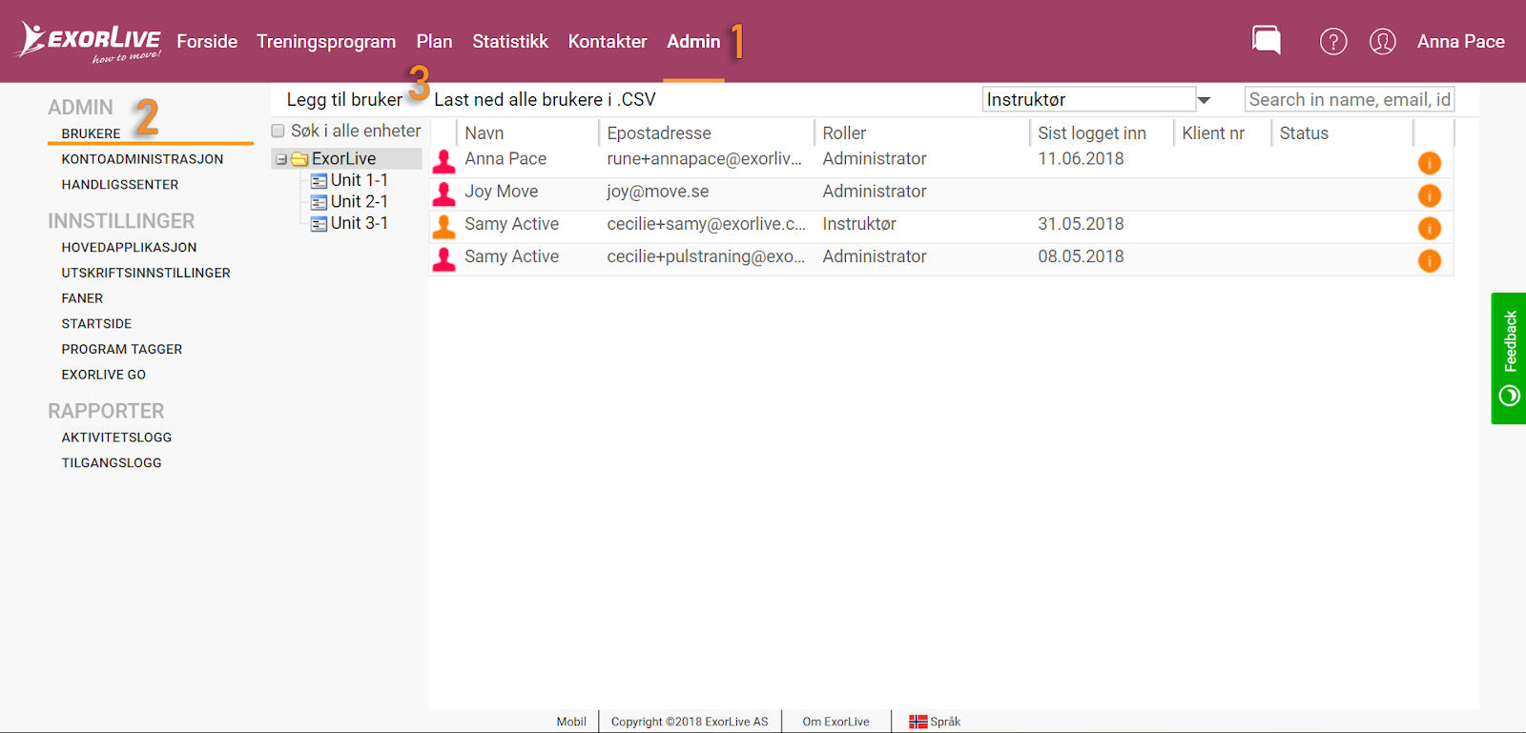Image resolution: width=1526 pixels, height=733 pixels.
Task: Go to the Forside tab
Action: pyautogui.click(x=207, y=41)
